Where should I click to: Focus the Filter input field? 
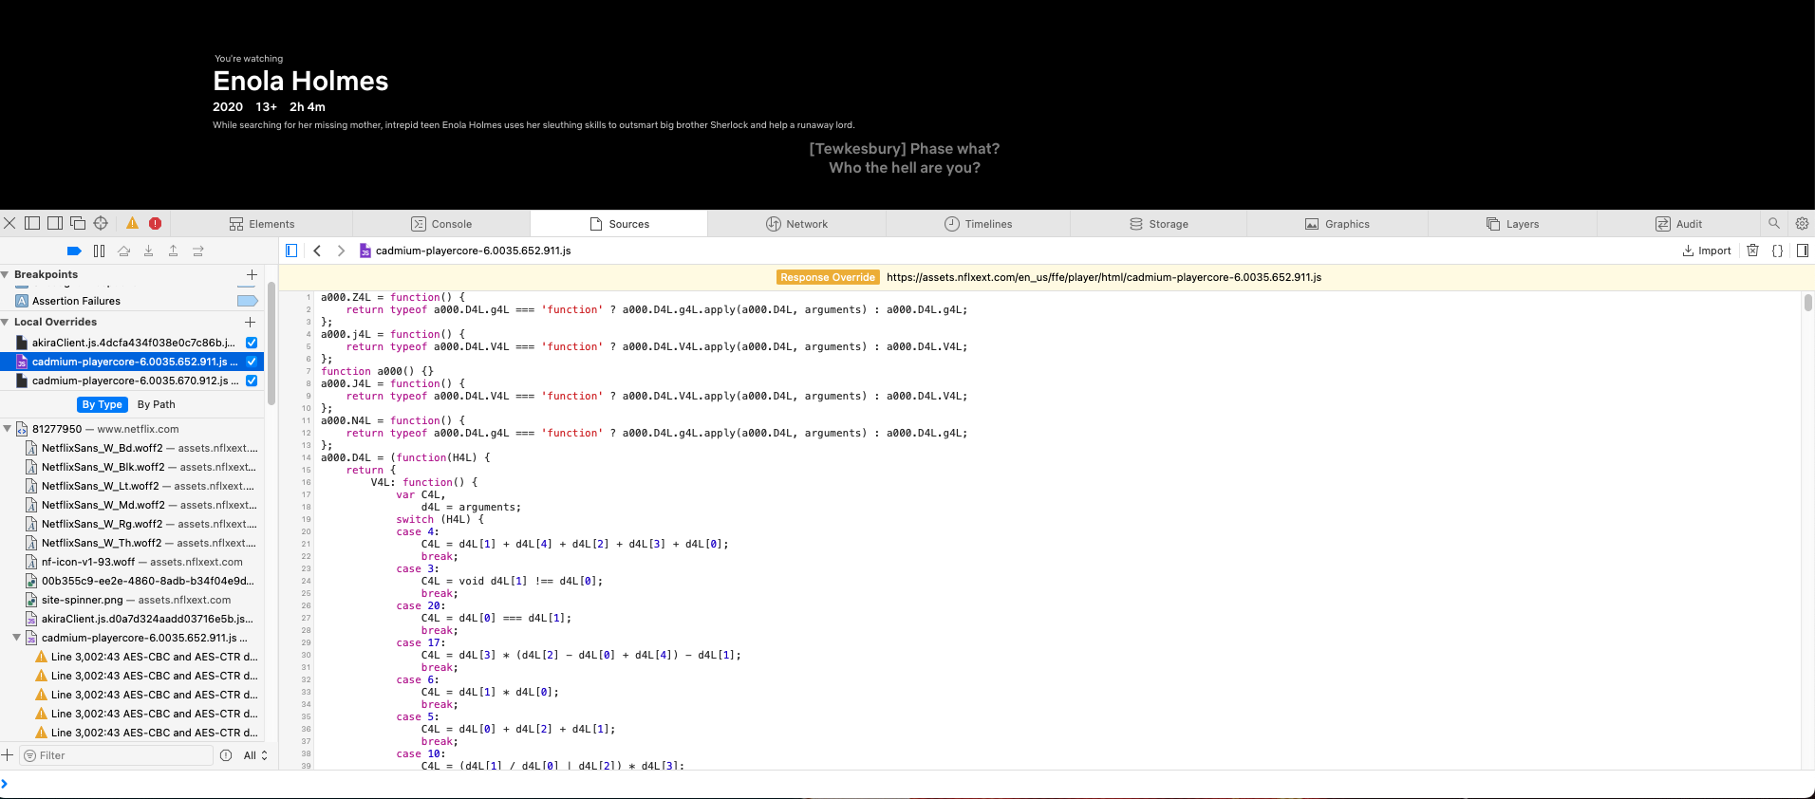coord(117,755)
